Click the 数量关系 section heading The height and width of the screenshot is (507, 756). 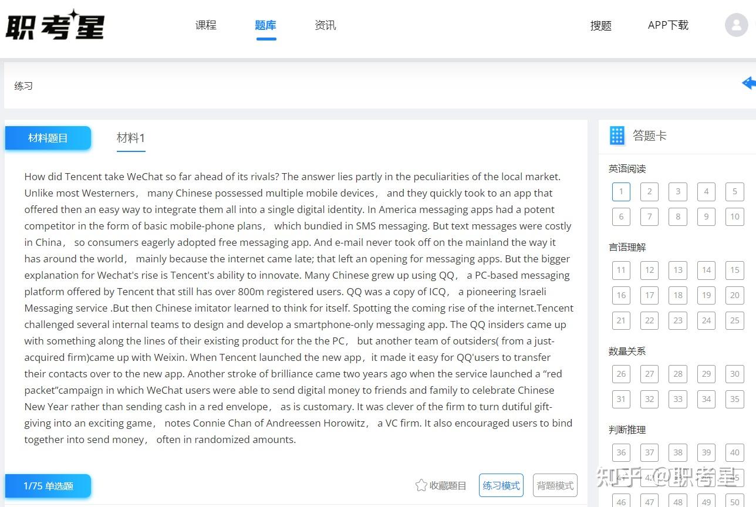point(627,351)
